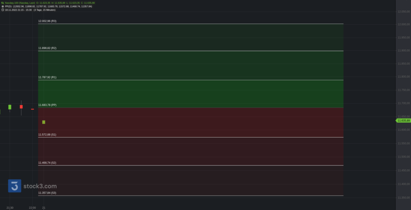Open the stock3.com link text
Viewport: 411px width, 210px height.
pos(39,186)
